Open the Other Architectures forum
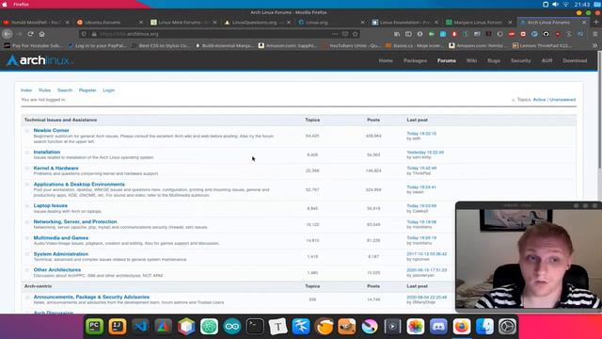The height and width of the screenshot is (339, 602). (57, 270)
